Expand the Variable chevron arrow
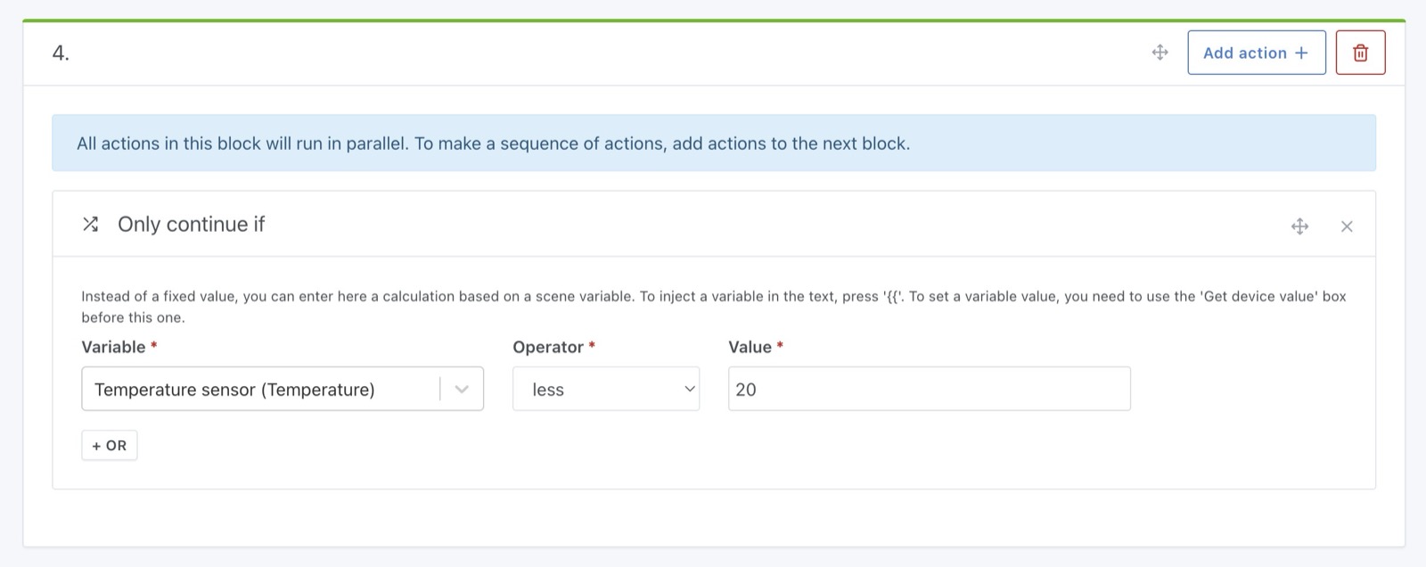This screenshot has width=1426, height=567. 462,390
